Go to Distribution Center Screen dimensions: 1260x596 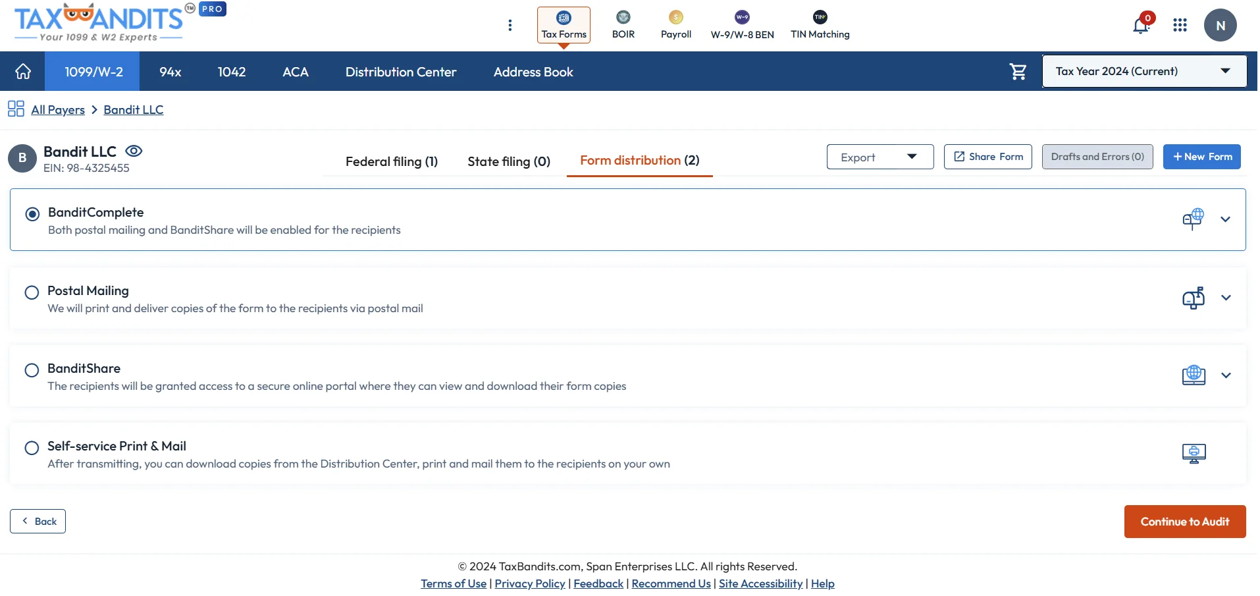click(x=401, y=72)
